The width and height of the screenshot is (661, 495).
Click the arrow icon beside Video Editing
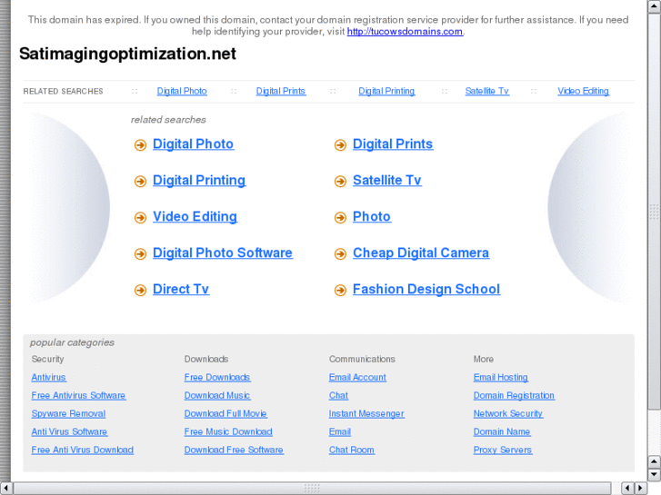click(140, 218)
